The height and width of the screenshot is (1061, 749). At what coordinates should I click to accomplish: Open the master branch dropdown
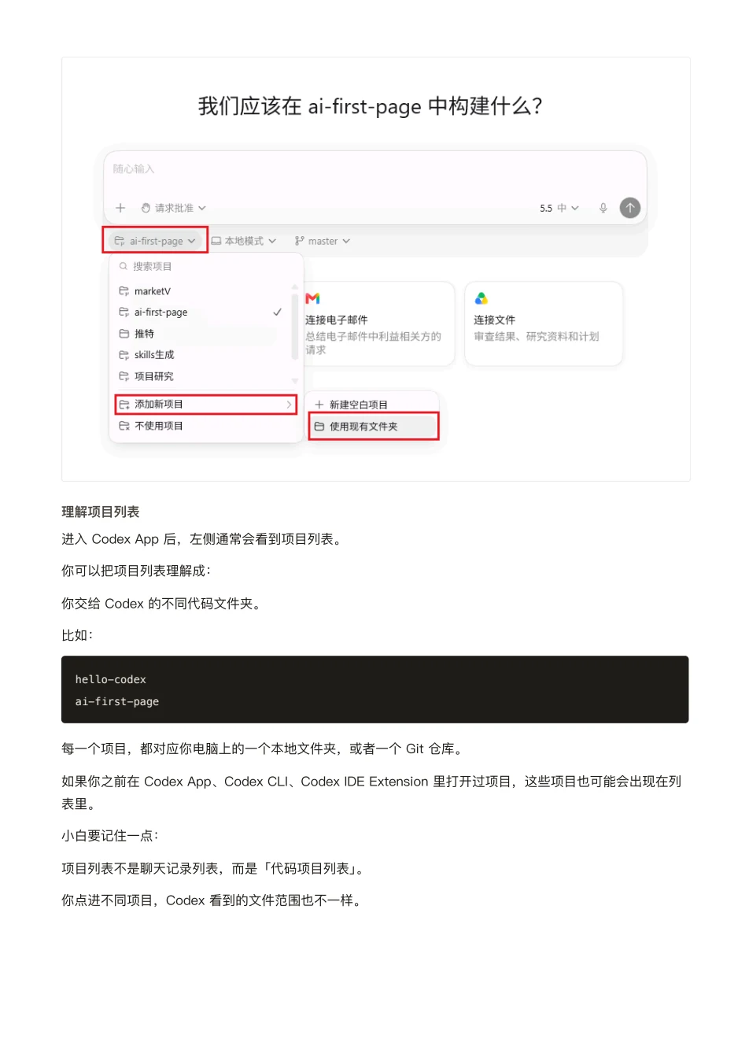[322, 241]
